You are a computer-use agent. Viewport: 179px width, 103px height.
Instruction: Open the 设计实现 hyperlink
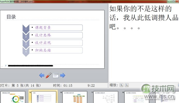(43, 43)
